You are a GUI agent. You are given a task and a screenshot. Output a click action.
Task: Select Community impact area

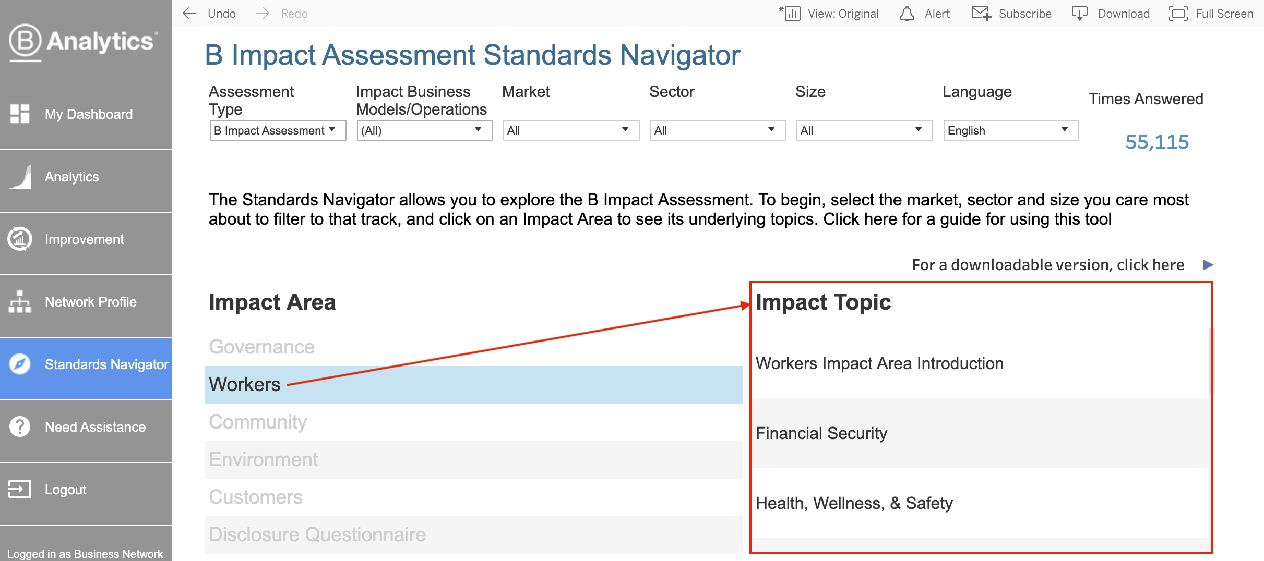point(474,422)
